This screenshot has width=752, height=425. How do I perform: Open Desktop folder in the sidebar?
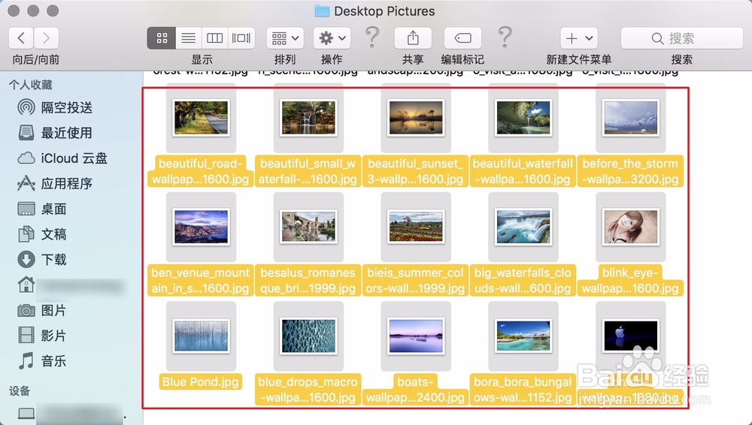[42, 209]
